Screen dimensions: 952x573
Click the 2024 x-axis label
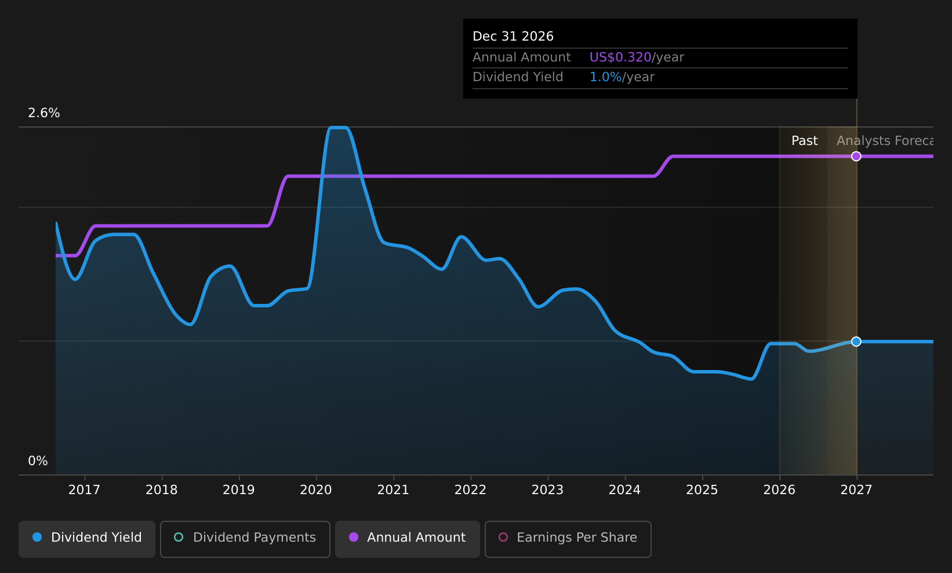625,490
